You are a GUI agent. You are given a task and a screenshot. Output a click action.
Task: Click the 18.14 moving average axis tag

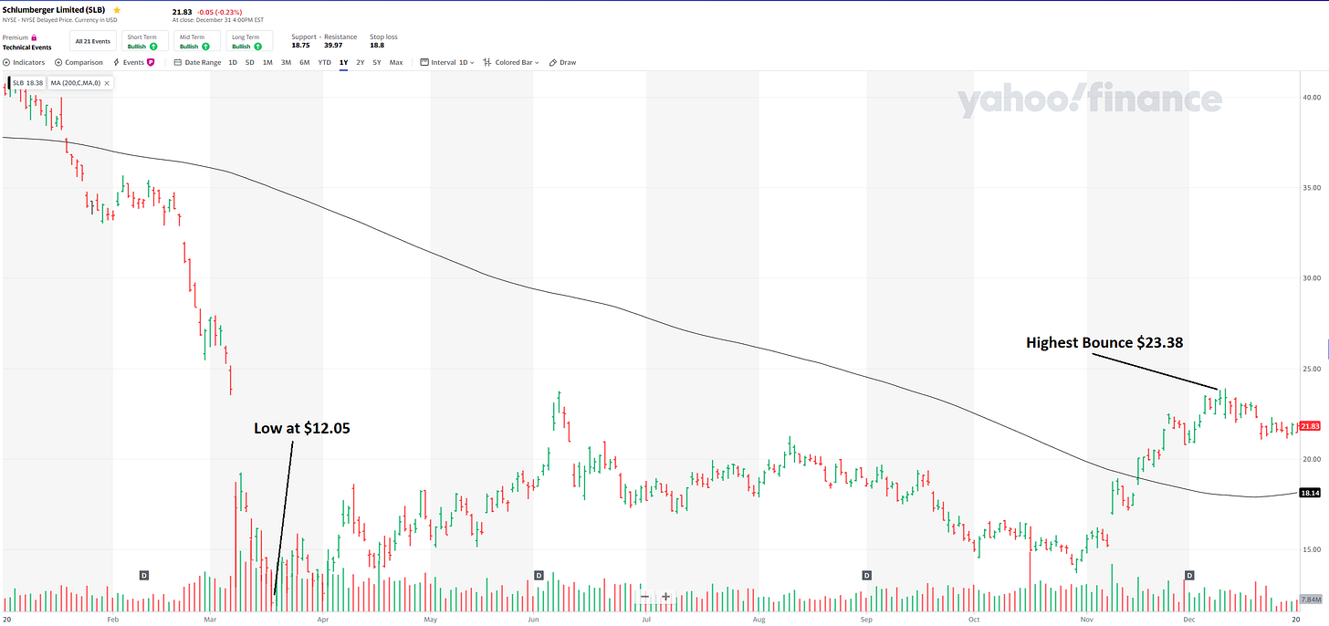[x=1309, y=493]
